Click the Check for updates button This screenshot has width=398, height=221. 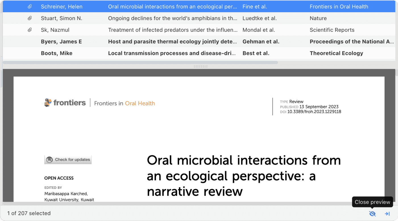tap(68, 160)
